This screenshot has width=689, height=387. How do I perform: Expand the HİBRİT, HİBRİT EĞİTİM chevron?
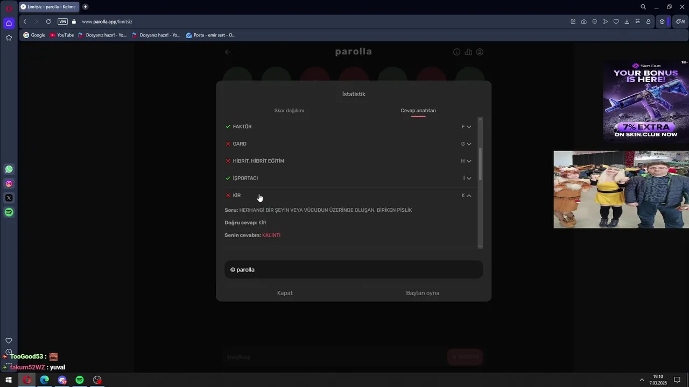click(469, 161)
